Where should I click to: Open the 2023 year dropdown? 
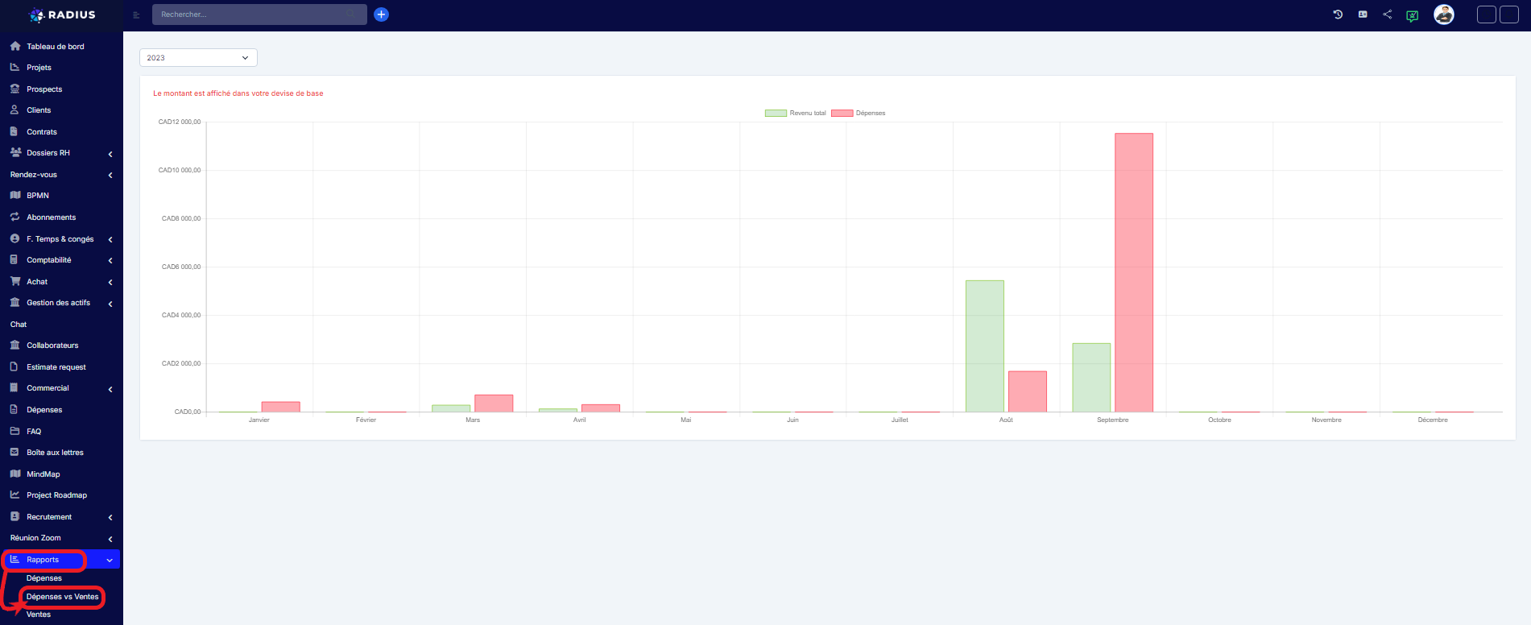pyautogui.click(x=198, y=58)
